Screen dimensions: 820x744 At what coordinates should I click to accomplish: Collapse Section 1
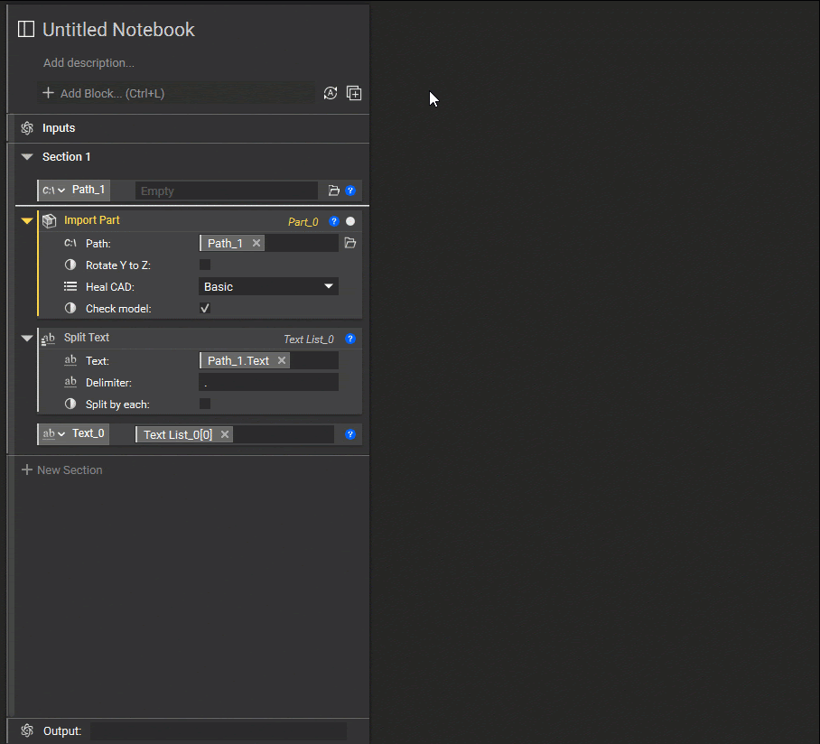[27, 157]
